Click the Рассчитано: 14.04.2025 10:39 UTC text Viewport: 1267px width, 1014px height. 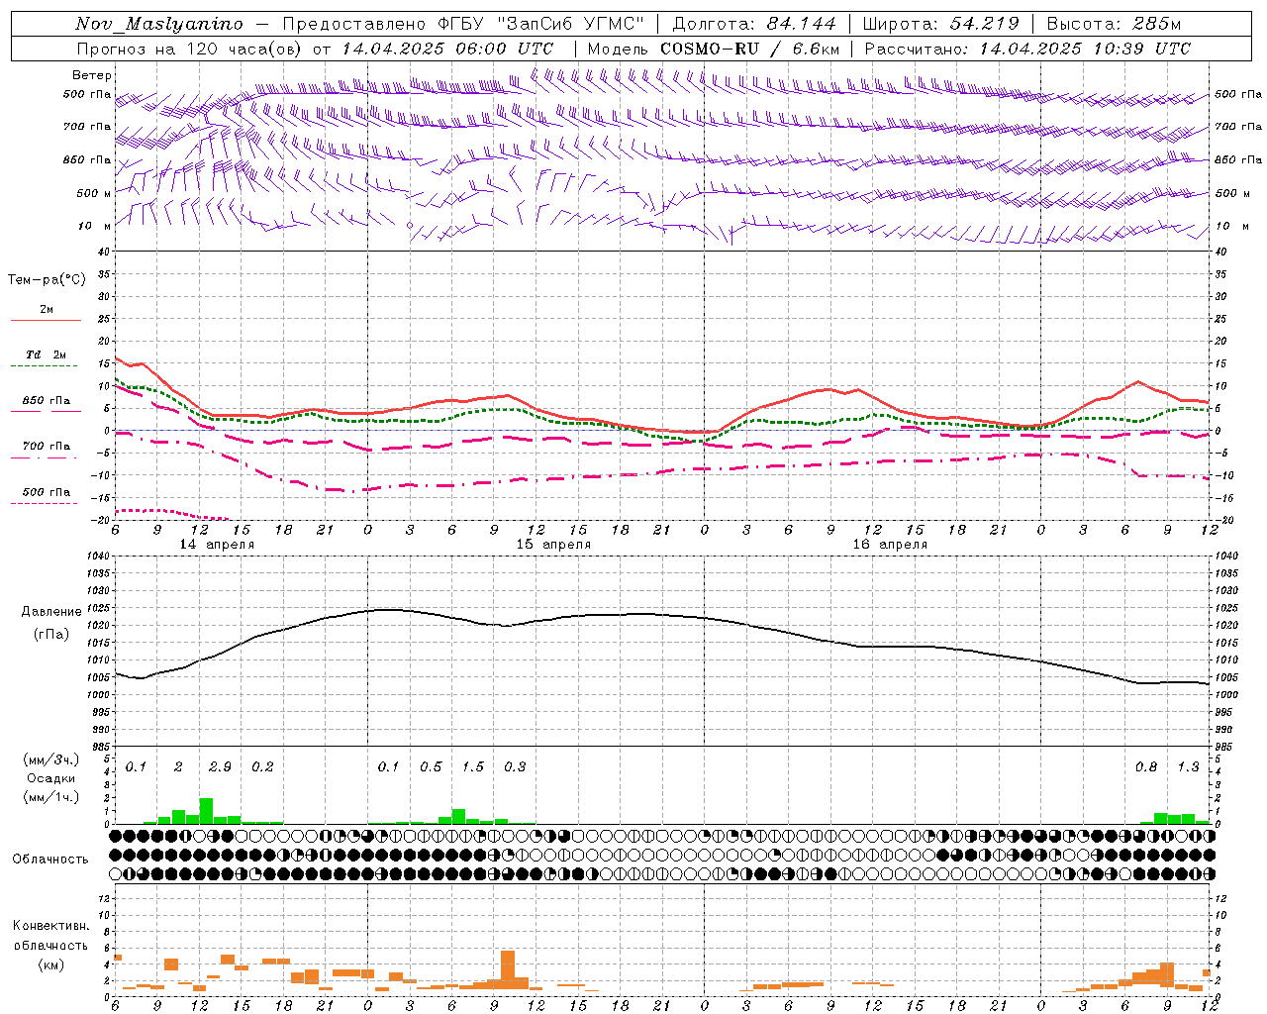[1027, 49]
